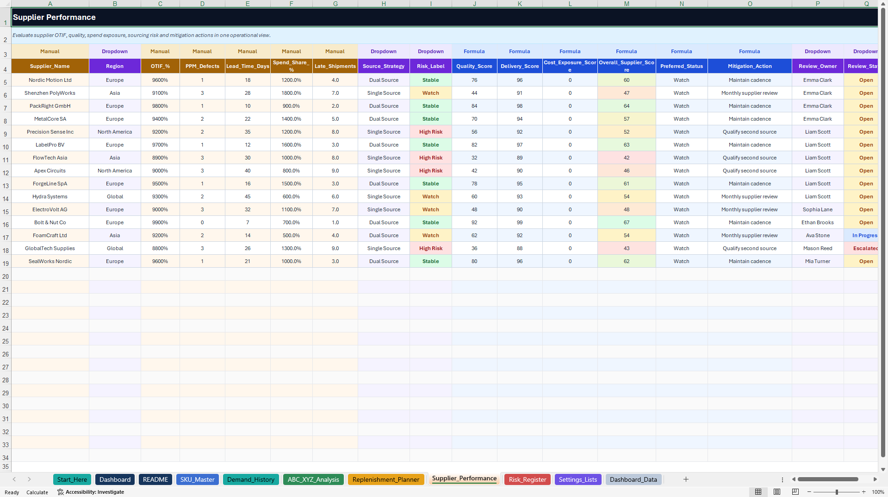Switch to Page Layout view icon
The height and width of the screenshot is (497, 888).
(777, 492)
